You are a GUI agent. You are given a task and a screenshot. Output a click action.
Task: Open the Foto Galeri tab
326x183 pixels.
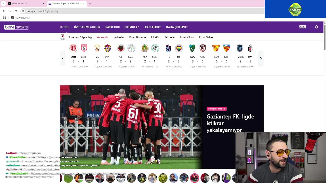[206, 37]
